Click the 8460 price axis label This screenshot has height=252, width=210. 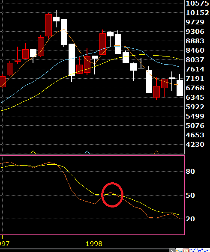tap(195, 50)
